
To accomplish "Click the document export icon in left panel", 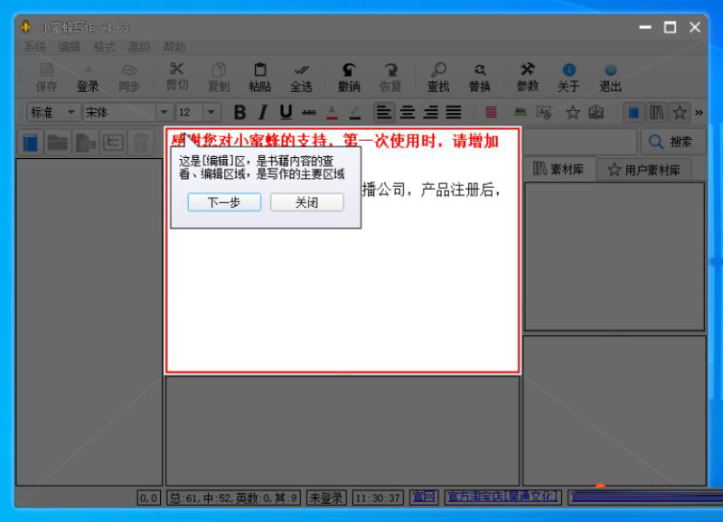I will click(85, 143).
